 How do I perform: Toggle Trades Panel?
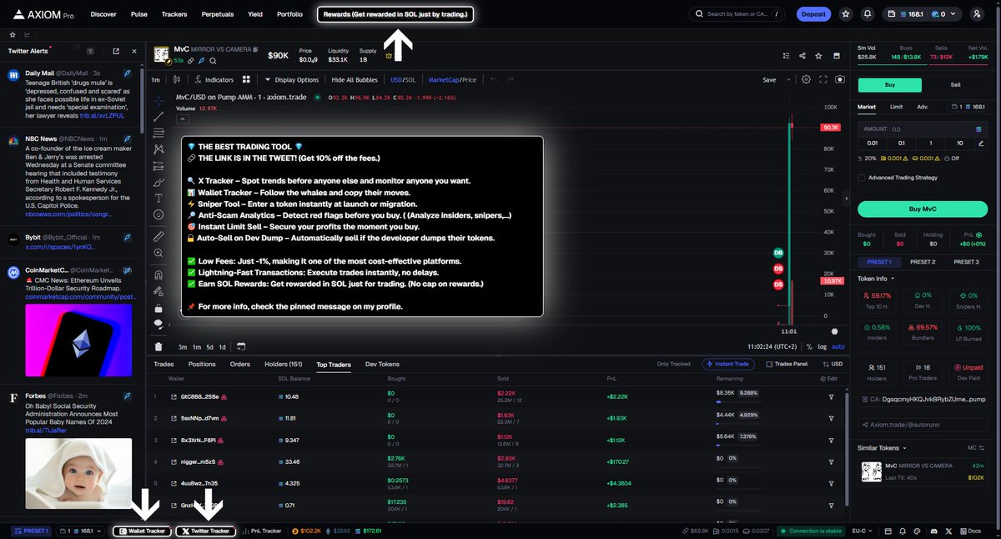tap(787, 364)
